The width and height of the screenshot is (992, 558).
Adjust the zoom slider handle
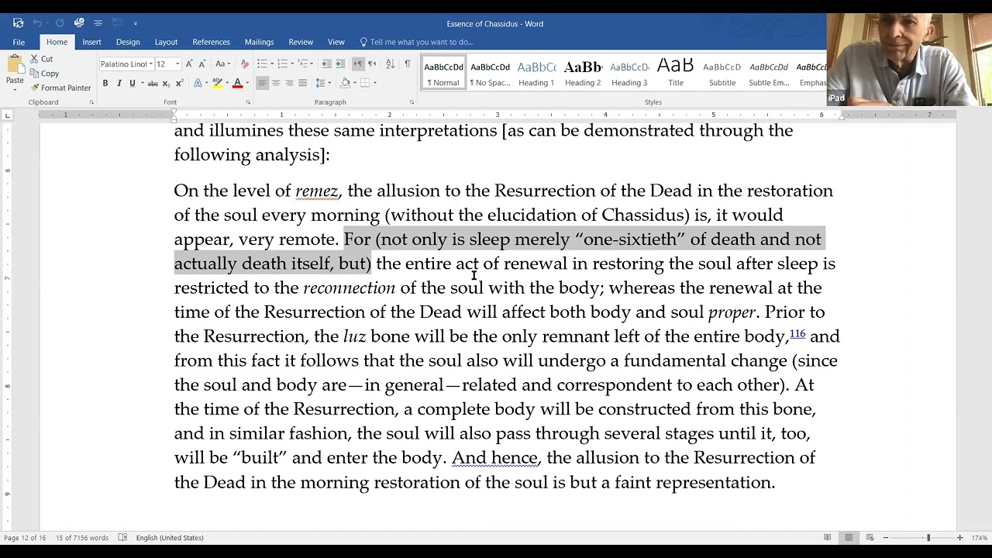pyautogui.click(x=928, y=538)
